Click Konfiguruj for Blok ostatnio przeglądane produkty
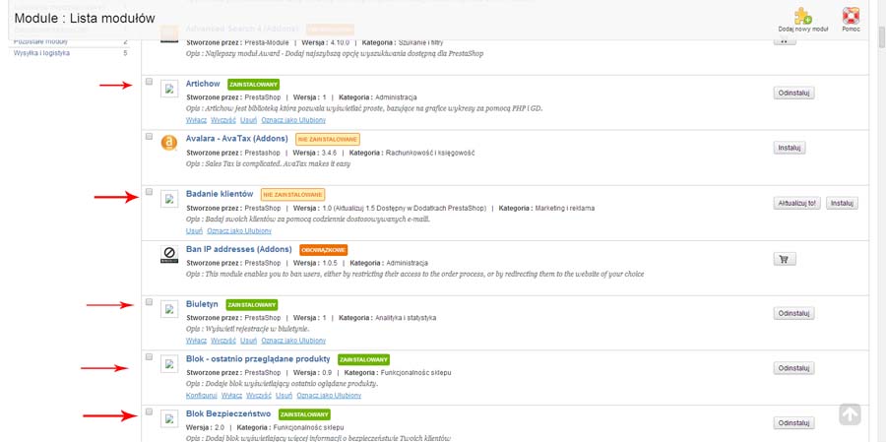 point(202,396)
